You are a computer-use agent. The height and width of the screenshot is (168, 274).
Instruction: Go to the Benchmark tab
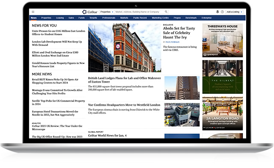click(x=191, y=18)
